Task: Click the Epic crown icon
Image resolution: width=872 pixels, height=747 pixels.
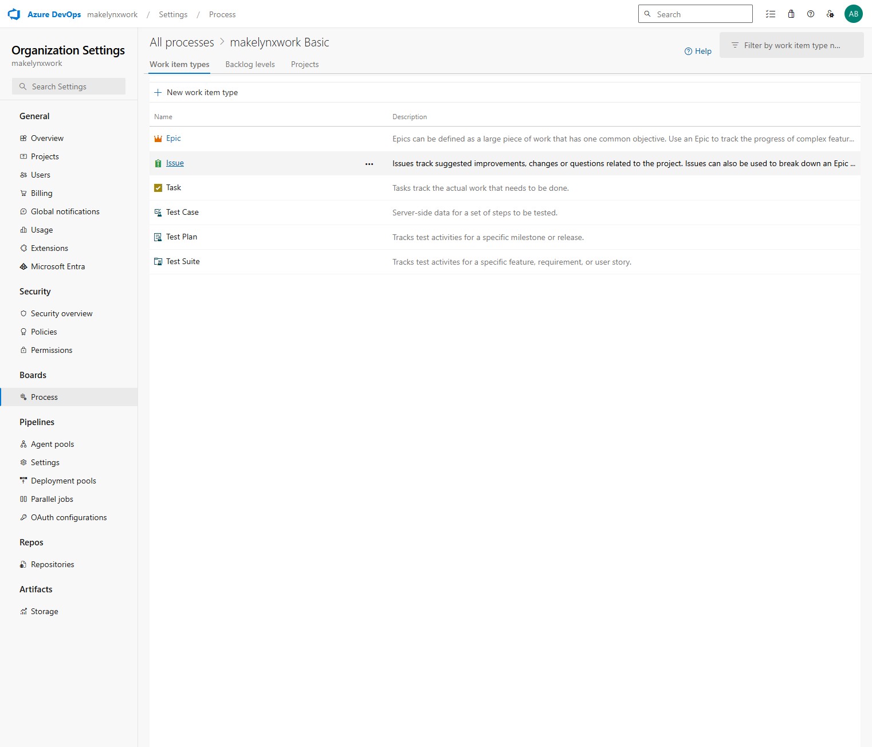Action: tap(158, 139)
